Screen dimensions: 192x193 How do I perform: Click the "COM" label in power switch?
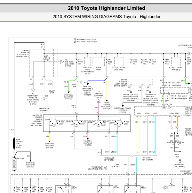177,141
